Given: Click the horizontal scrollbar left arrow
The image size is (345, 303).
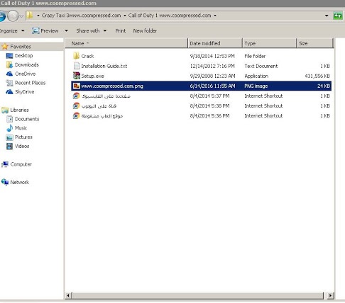Looking at the screenshot, I should coord(68,295).
